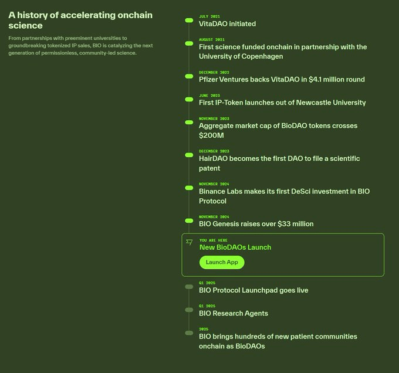
Task: Click the August 2021 timeline marker dot
Action: (189, 43)
